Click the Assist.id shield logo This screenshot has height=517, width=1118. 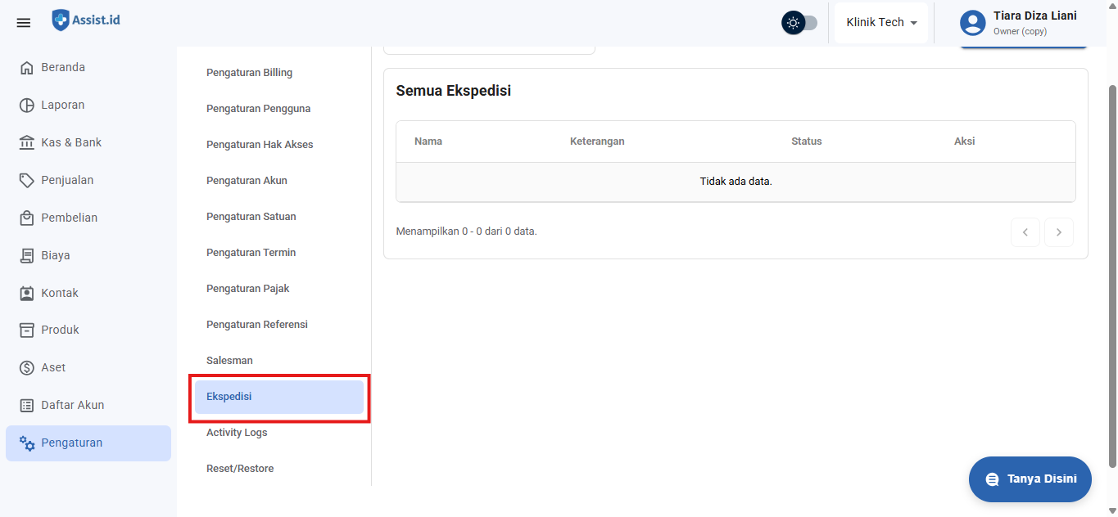tap(61, 20)
